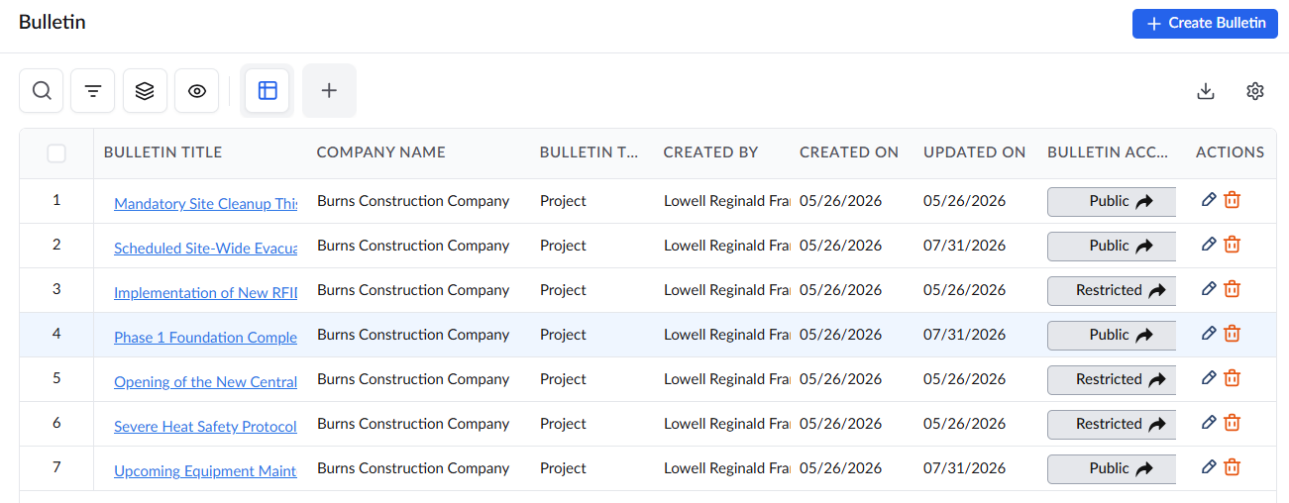Open row 6 Restricted access button
This screenshot has height=503, width=1289.
[1112, 424]
